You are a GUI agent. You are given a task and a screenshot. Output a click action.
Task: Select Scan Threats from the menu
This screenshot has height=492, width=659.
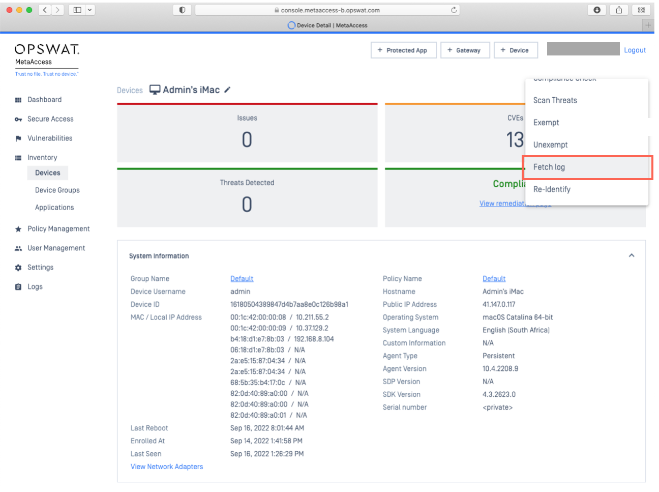pyautogui.click(x=587, y=100)
